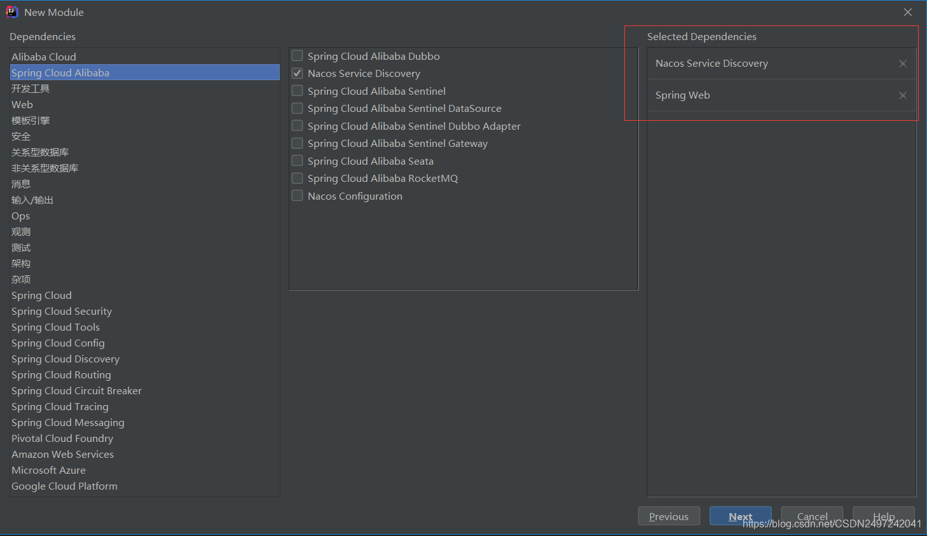Select the 架构 category
Viewport: 927px width, 536px height.
[x=145, y=263]
